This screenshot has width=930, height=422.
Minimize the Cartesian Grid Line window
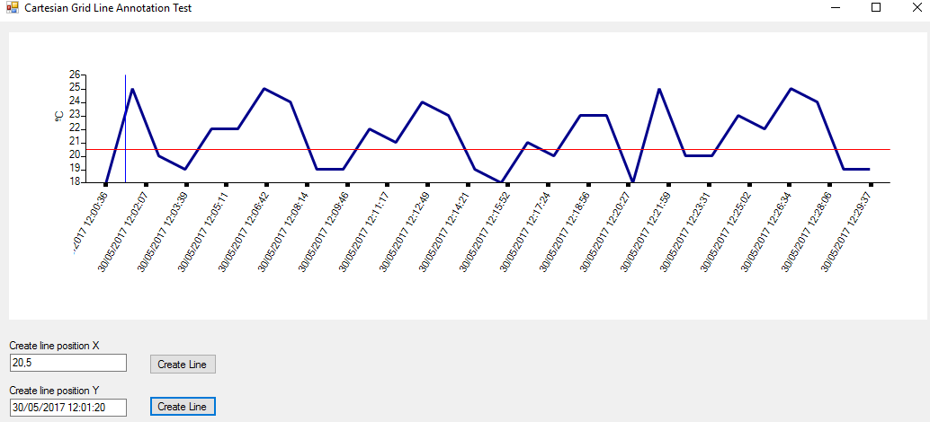[x=836, y=8]
